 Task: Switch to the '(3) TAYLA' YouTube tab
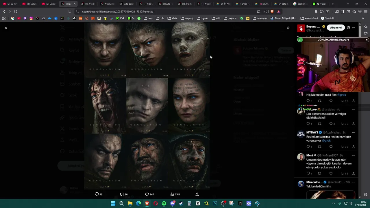coord(30,4)
